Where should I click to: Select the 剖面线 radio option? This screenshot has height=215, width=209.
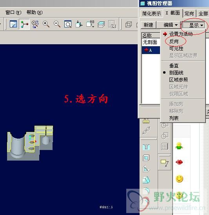tap(176, 73)
